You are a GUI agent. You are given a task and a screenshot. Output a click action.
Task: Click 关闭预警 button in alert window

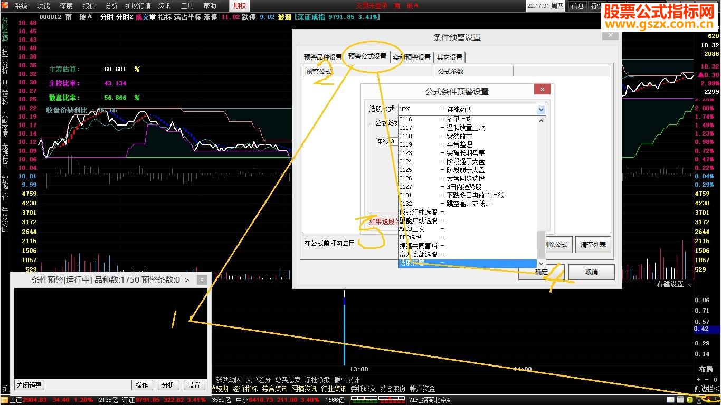(29, 385)
